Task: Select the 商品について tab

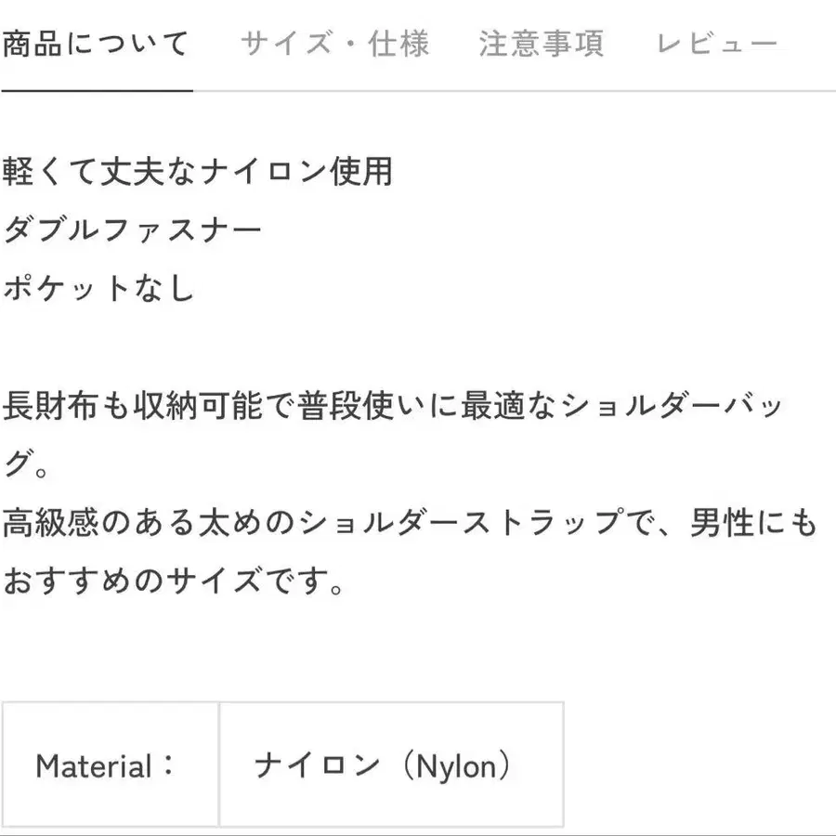Action: coord(96,44)
